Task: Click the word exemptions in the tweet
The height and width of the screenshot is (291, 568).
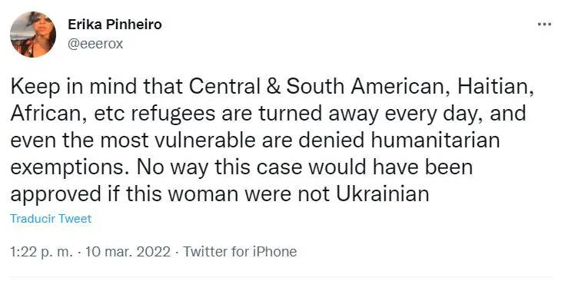Action: 70,168
